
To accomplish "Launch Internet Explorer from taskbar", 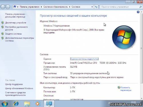I will (x=16, y=104).
